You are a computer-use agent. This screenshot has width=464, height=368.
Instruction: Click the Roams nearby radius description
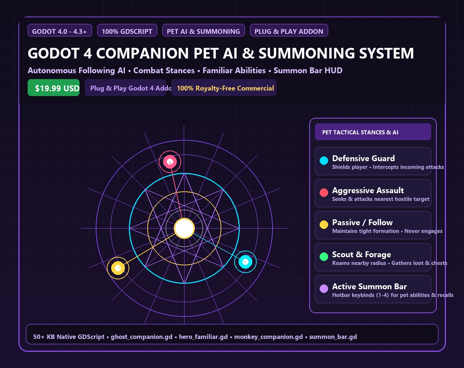390,263
